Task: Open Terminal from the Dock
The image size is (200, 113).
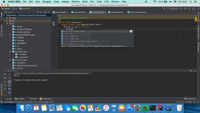Action: pyautogui.click(x=152, y=108)
